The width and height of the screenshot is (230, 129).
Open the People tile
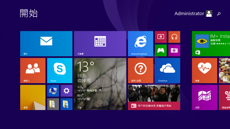point(33,71)
